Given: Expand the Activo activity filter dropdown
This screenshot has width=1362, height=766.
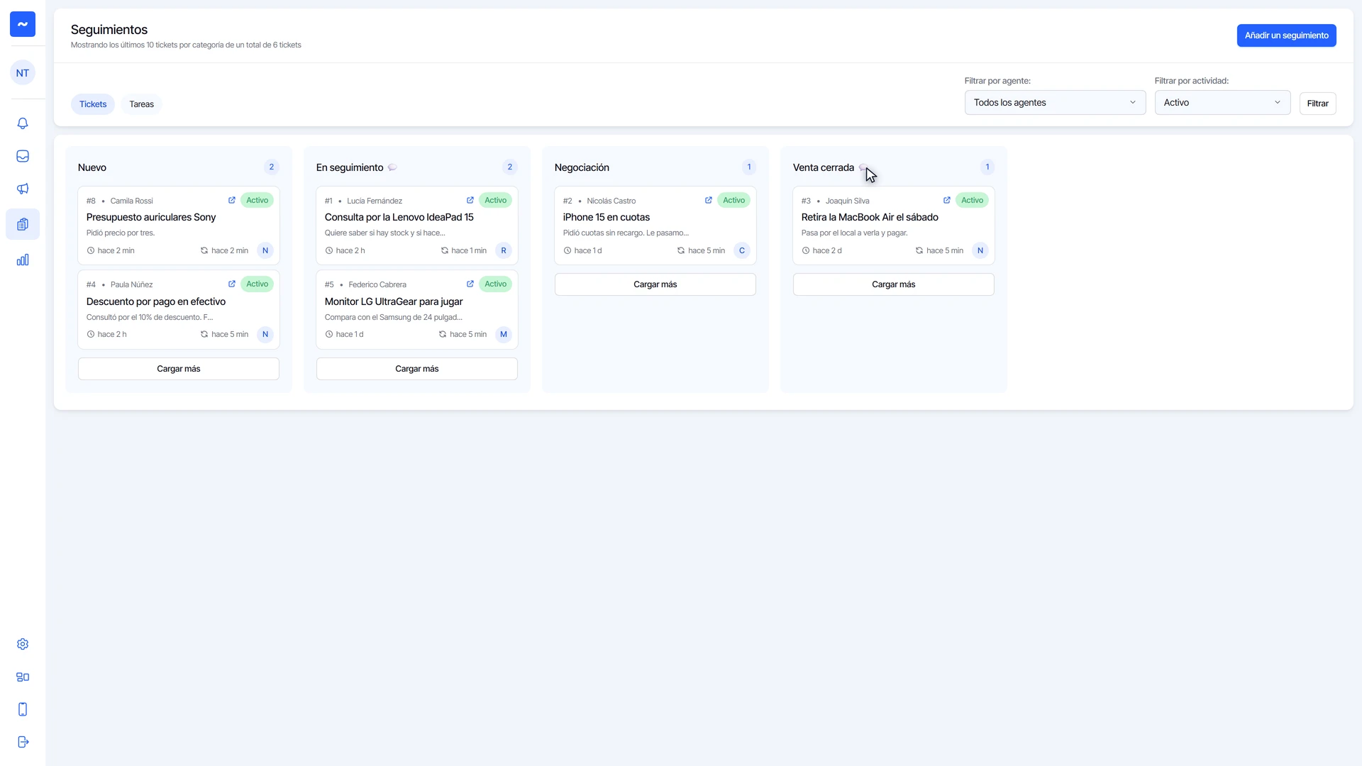Looking at the screenshot, I should click(1222, 103).
